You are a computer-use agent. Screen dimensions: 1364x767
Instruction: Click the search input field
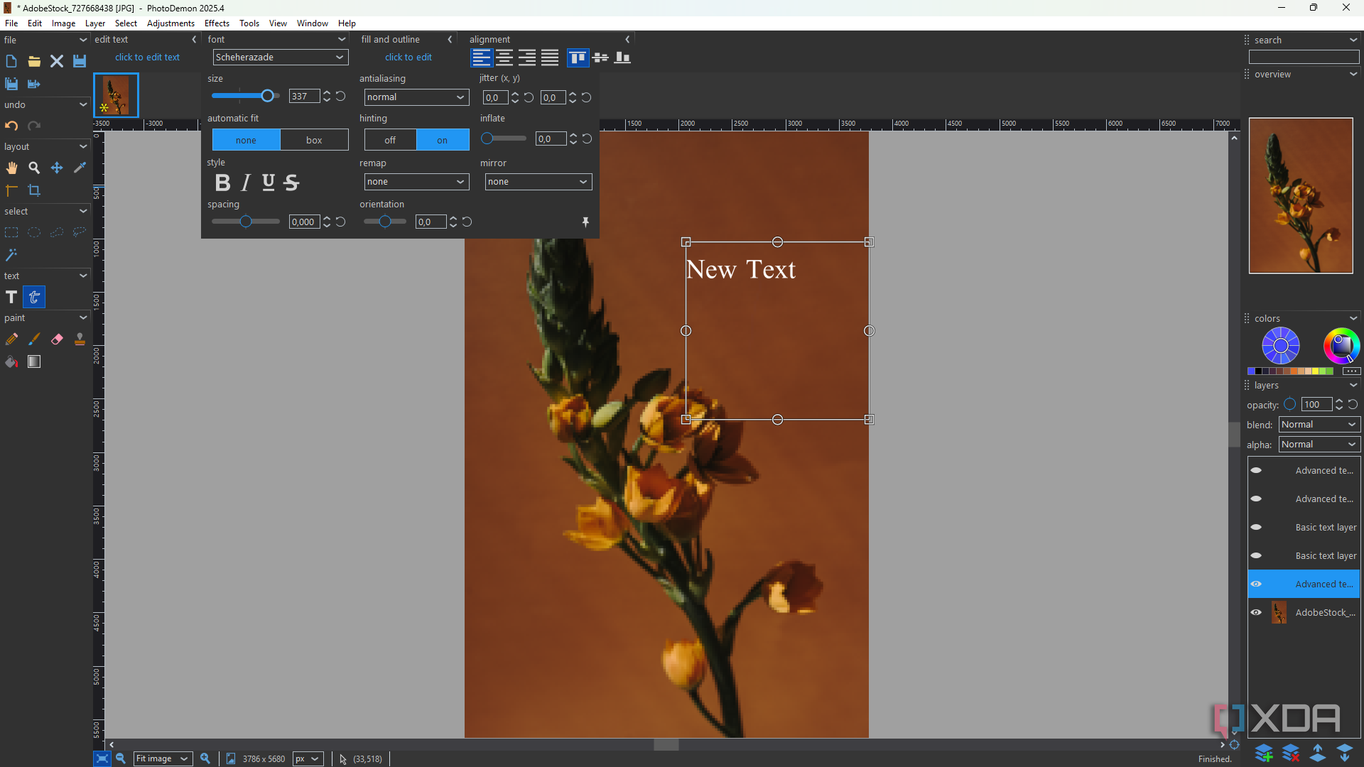click(1304, 57)
